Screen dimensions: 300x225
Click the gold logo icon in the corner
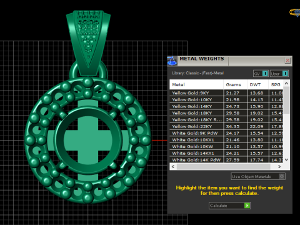click(x=295, y=12)
